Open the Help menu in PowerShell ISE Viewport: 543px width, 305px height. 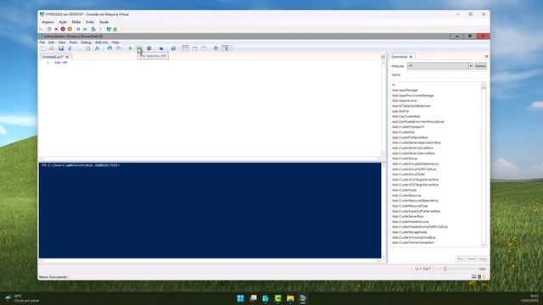[x=115, y=42]
